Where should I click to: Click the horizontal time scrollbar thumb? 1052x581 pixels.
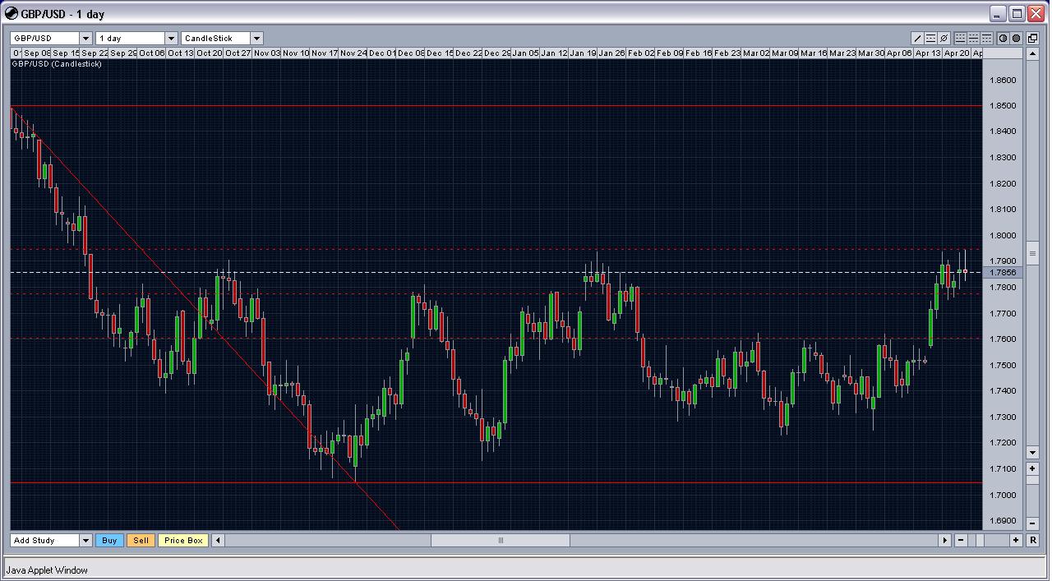(500, 540)
